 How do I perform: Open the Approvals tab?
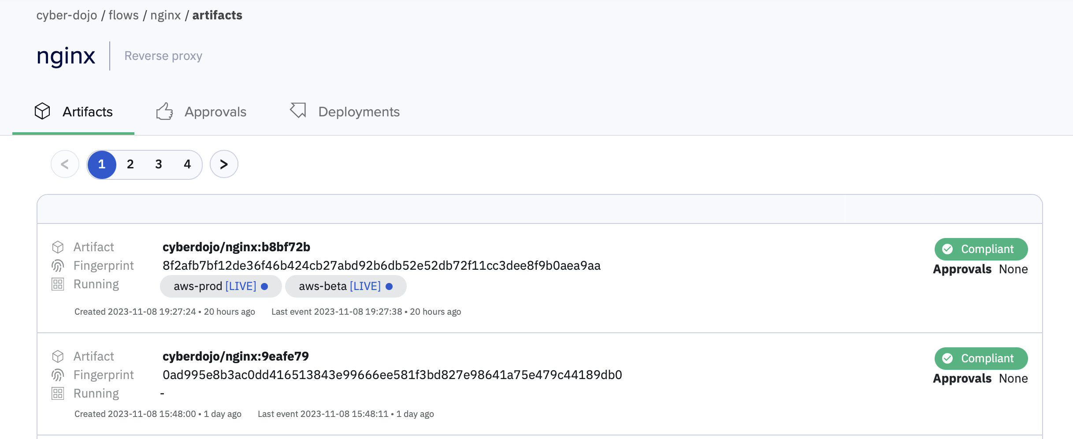tap(201, 112)
